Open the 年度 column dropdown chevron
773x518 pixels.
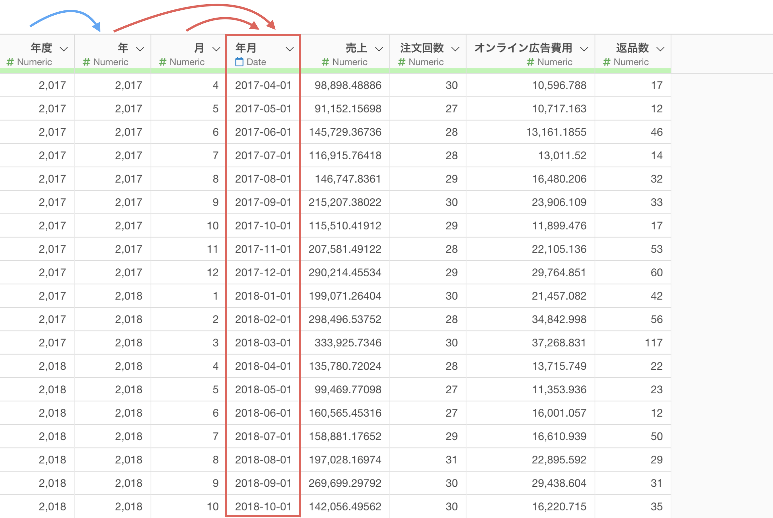[64, 49]
